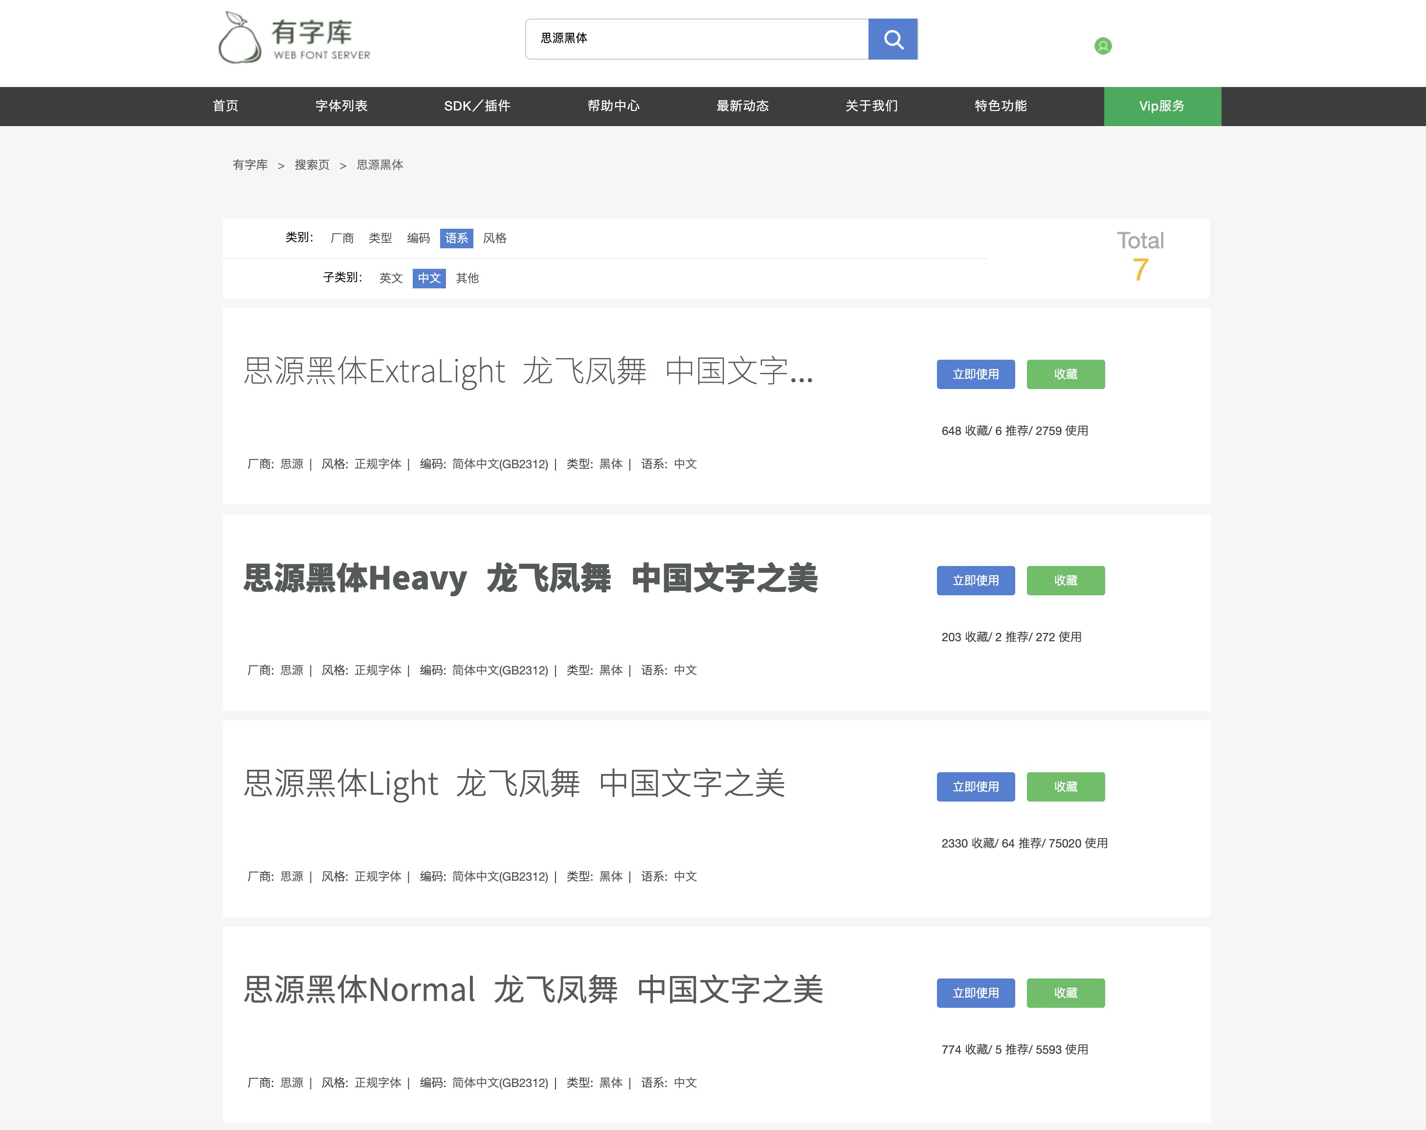Click 风格: 正规字体 in the Light row
Screen dimensions: 1426x1130
(x=361, y=877)
